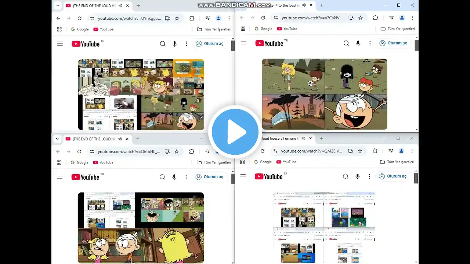Viewport: 470px width, 264px height.
Task: Open YouTube guide menu in the a7CaNV window
Action: (243, 43)
